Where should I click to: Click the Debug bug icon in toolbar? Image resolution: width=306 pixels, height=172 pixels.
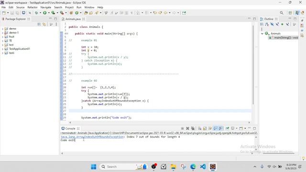pos(36,13)
